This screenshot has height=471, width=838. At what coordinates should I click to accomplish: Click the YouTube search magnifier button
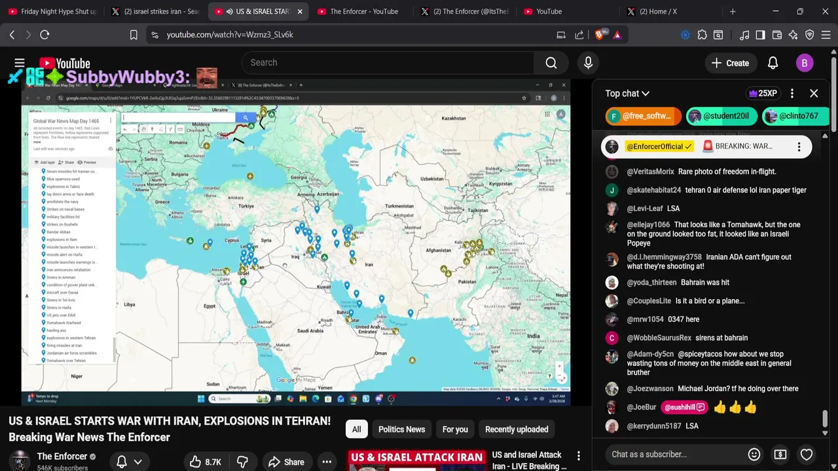click(551, 63)
